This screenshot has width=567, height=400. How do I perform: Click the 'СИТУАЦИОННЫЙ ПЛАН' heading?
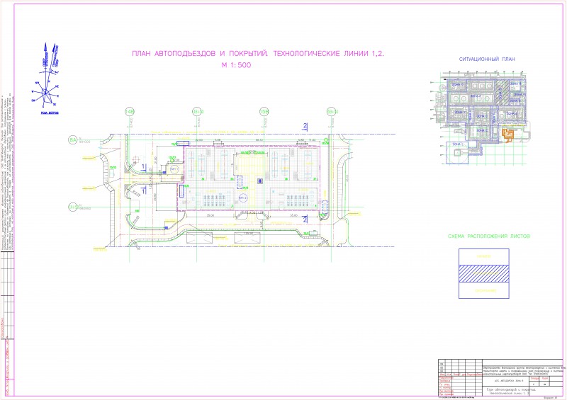(487, 59)
